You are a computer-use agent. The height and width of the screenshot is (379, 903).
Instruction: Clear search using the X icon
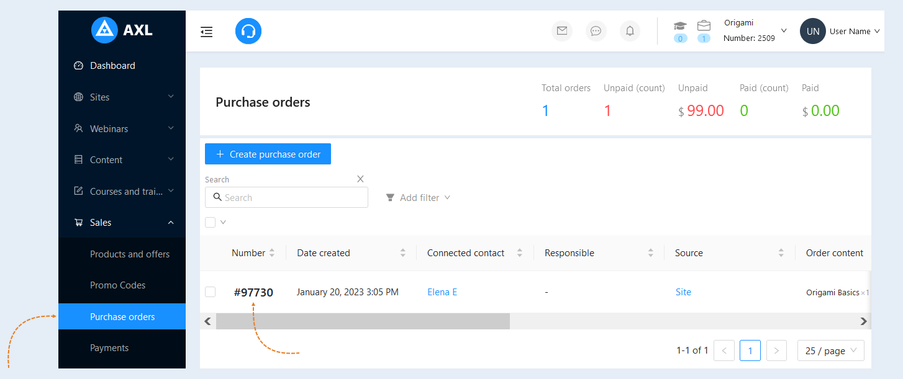pos(360,179)
